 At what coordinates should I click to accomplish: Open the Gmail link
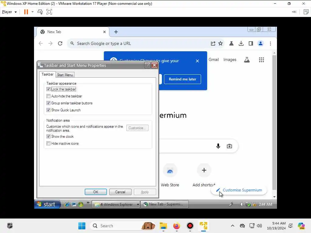(214, 60)
